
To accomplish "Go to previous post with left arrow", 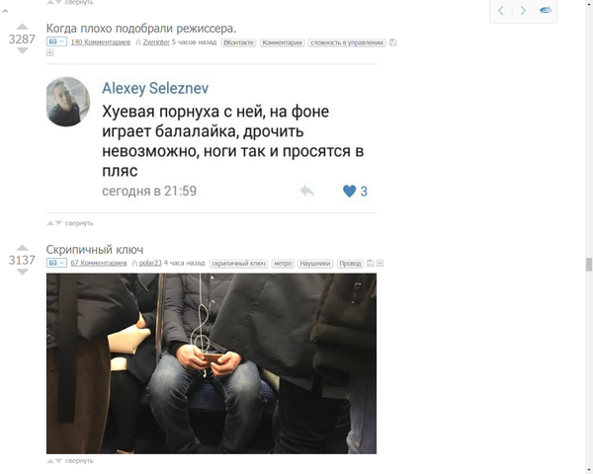I will point(501,10).
